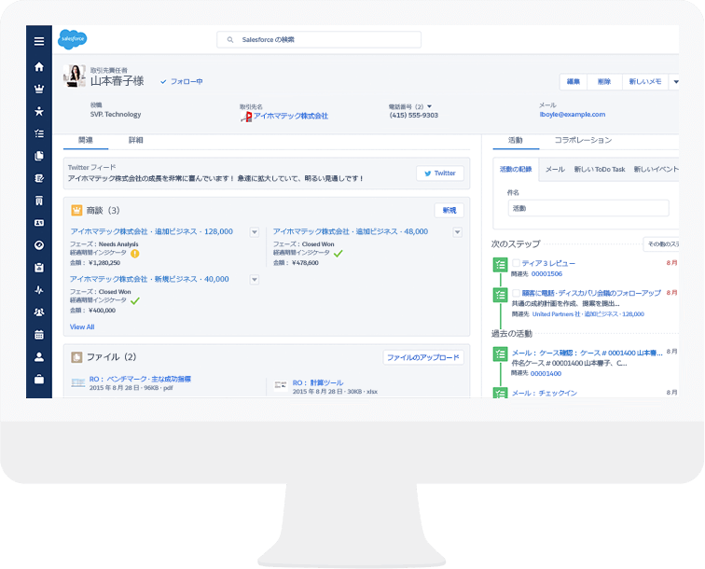
Task: Open more actions arrow beside 新しいメモ
Action: (x=674, y=82)
